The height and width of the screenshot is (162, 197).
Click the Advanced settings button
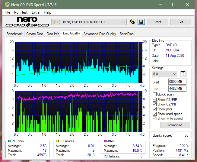click(175, 125)
